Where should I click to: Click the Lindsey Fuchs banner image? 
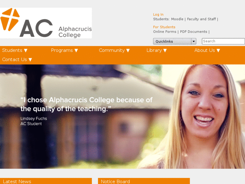click(x=123, y=117)
